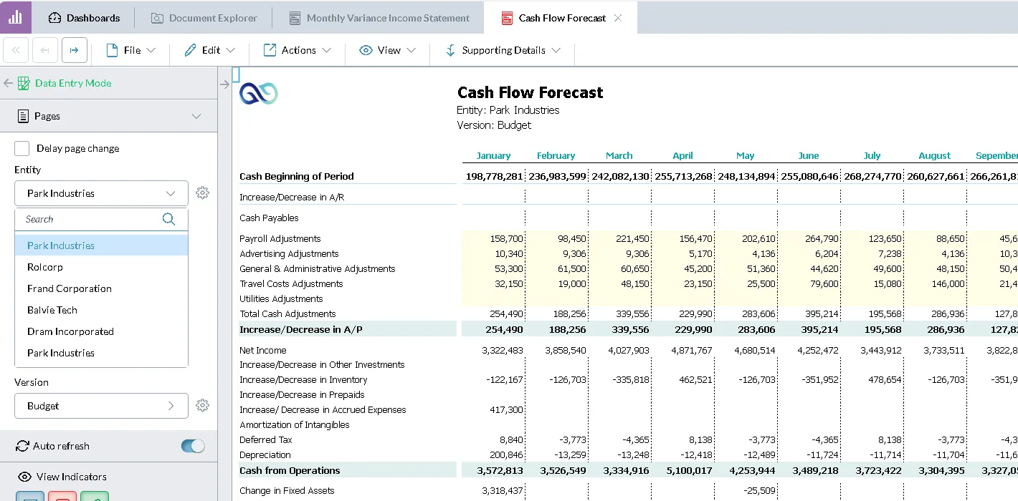Toggle View Indicators eye icon
The height and width of the screenshot is (501, 1018).
[x=24, y=477]
